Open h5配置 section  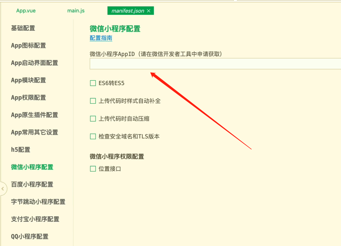21,150
